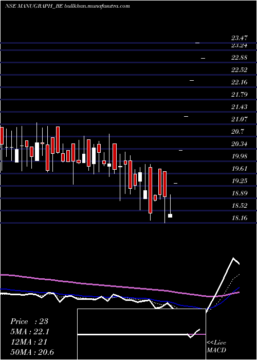Image resolution: width=257 pixels, height=360 pixels.
Task: Click the 12MA : 21 readout
Action: click(29, 342)
